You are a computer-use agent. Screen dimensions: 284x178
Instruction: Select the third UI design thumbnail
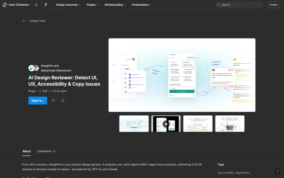[198, 124]
